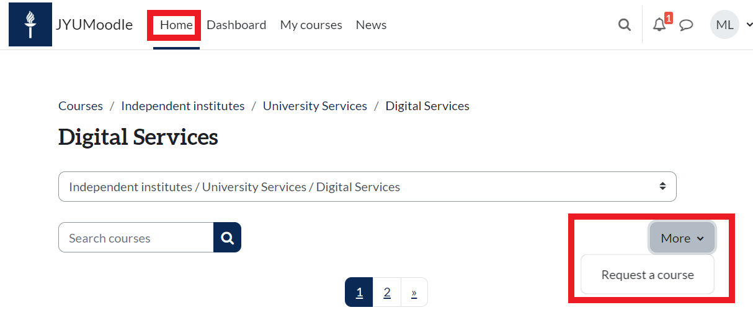Click the red notification count badge

tap(668, 18)
